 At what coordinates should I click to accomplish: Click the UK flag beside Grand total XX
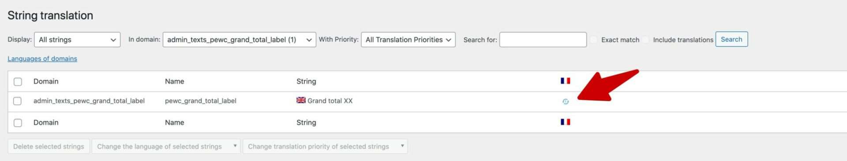click(x=301, y=100)
